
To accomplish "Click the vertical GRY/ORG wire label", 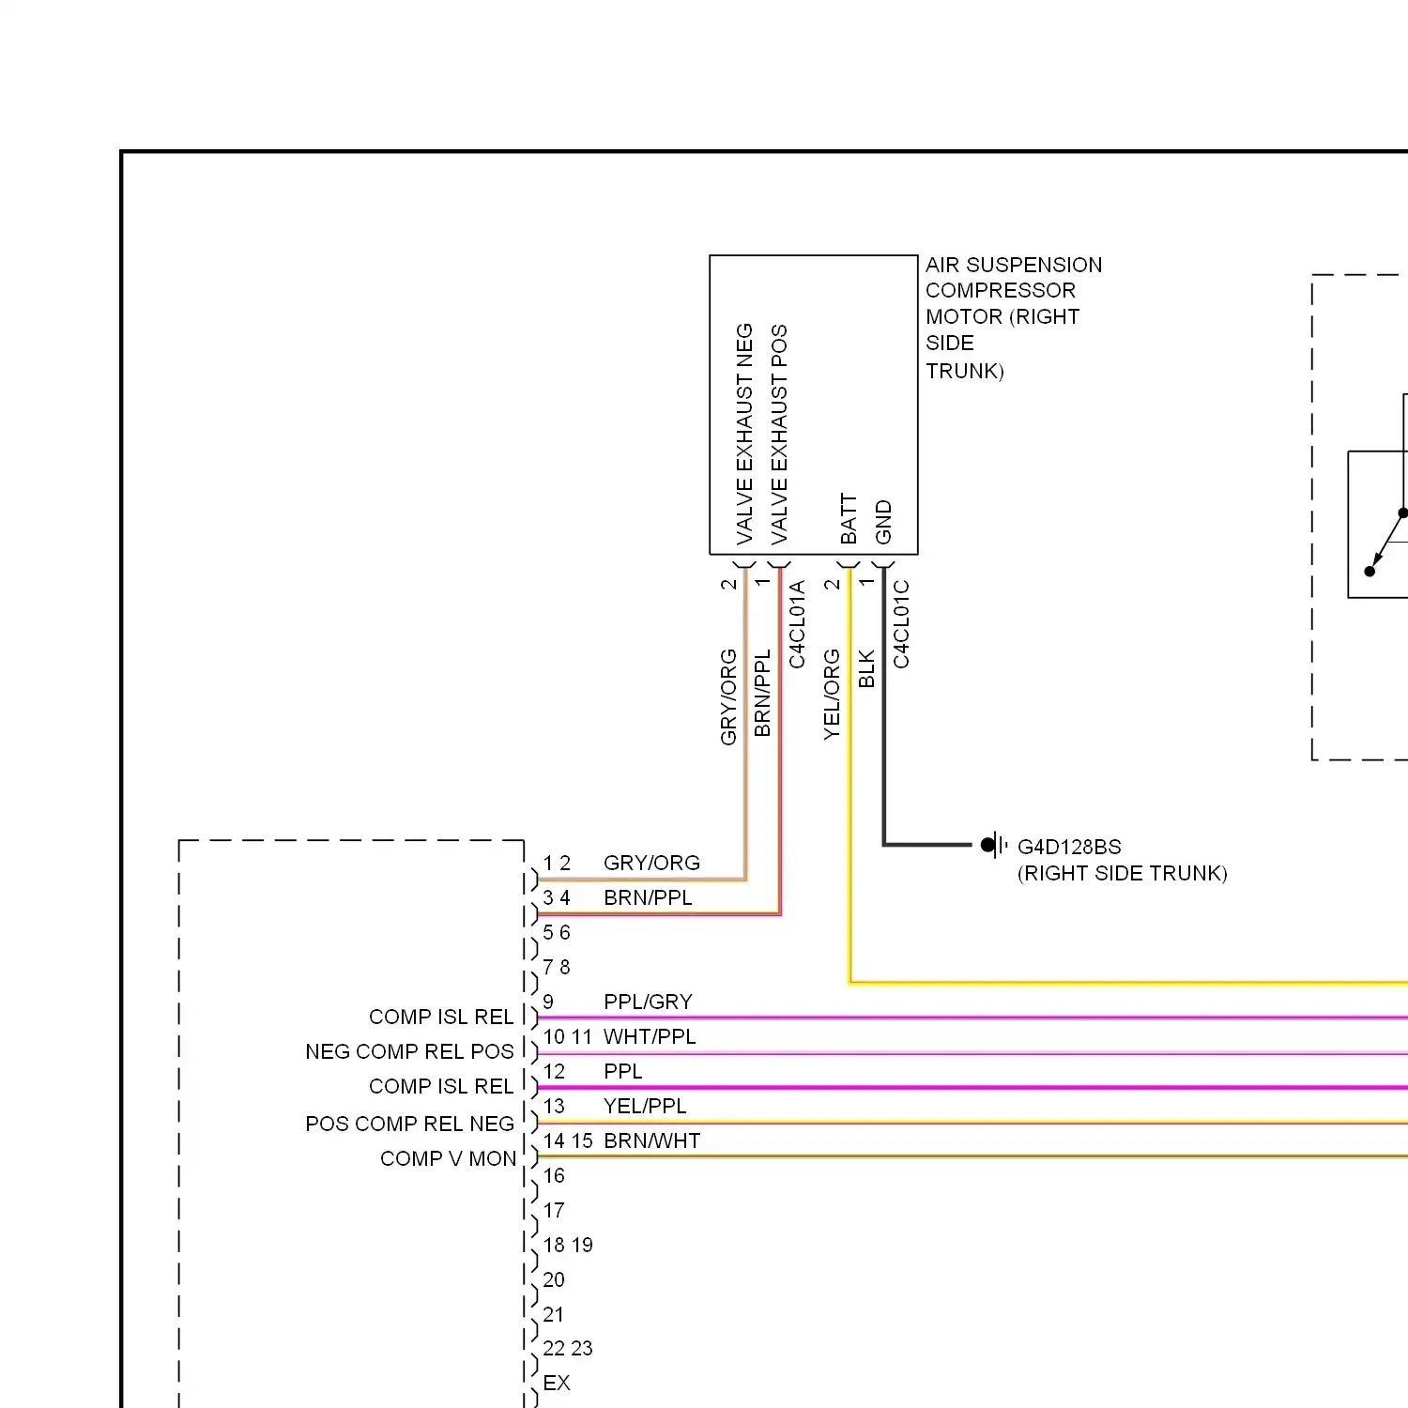I will click(728, 696).
